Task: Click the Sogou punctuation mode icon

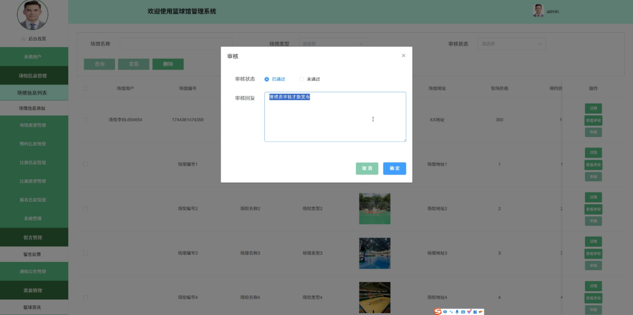Action: pos(451,312)
